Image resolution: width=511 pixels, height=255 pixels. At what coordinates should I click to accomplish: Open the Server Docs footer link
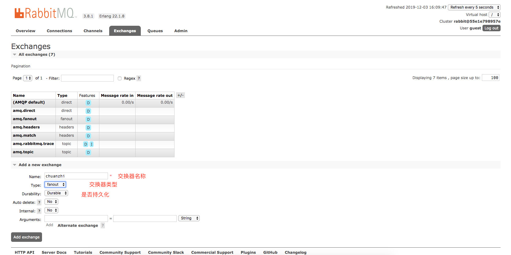(x=54, y=252)
